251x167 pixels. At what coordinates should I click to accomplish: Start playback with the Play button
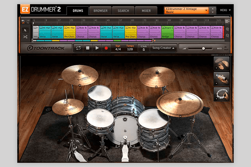pos(97,48)
